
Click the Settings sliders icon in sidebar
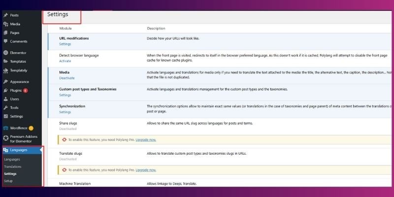coord(6,116)
